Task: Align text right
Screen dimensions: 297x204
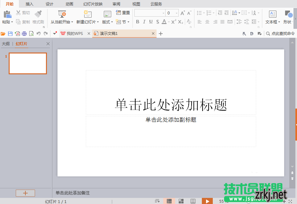Action: (215, 22)
